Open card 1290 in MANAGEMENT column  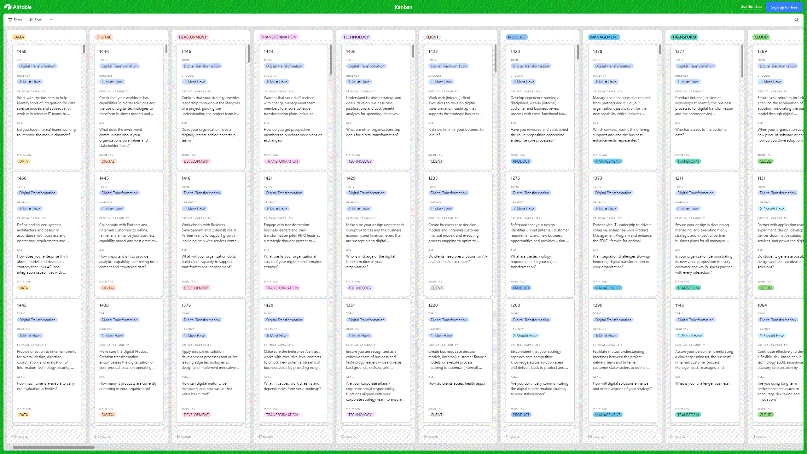click(623, 361)
